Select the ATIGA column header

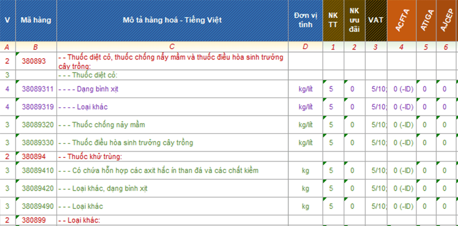click(425, 21)
